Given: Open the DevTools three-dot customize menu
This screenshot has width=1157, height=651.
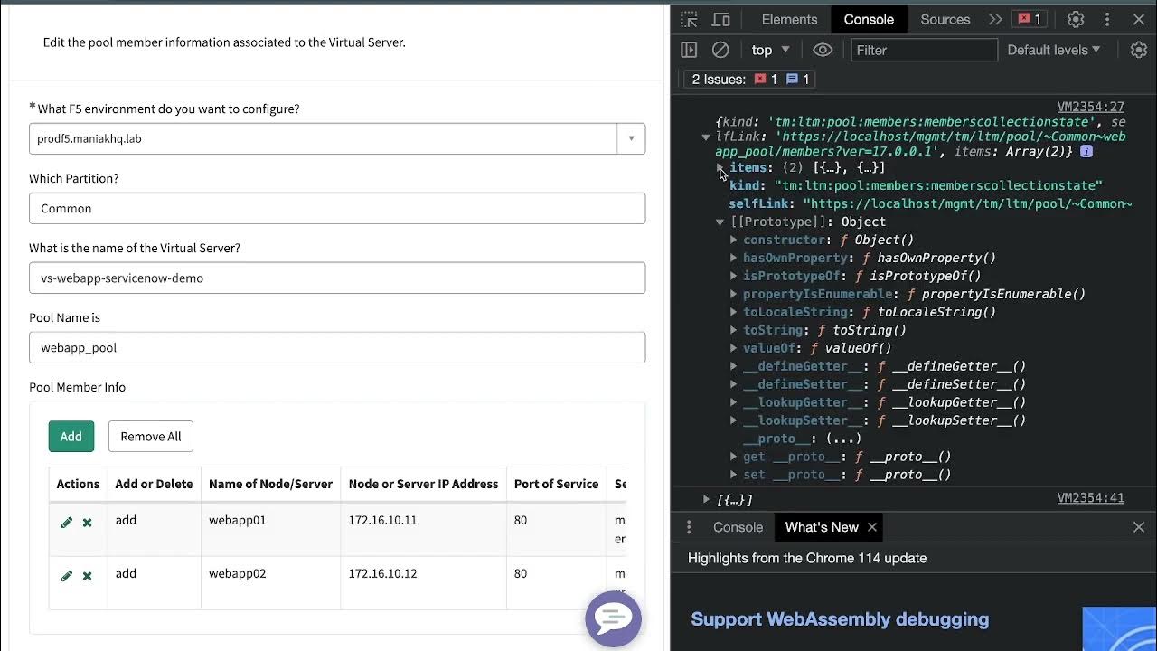Looking at the screenshot, I should (1107, 19).
